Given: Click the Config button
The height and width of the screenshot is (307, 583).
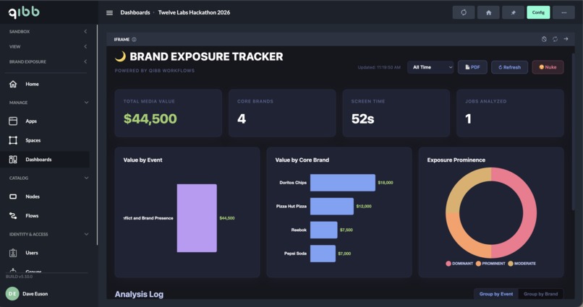Looking at the screenshot, I should point(538,12).
